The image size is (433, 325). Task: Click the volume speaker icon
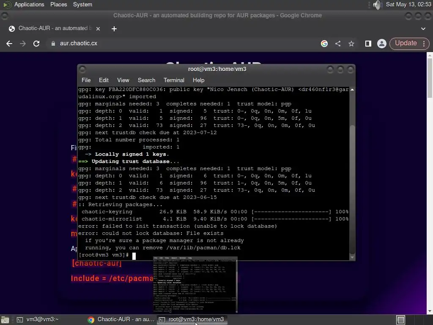(x=377, y=5)
